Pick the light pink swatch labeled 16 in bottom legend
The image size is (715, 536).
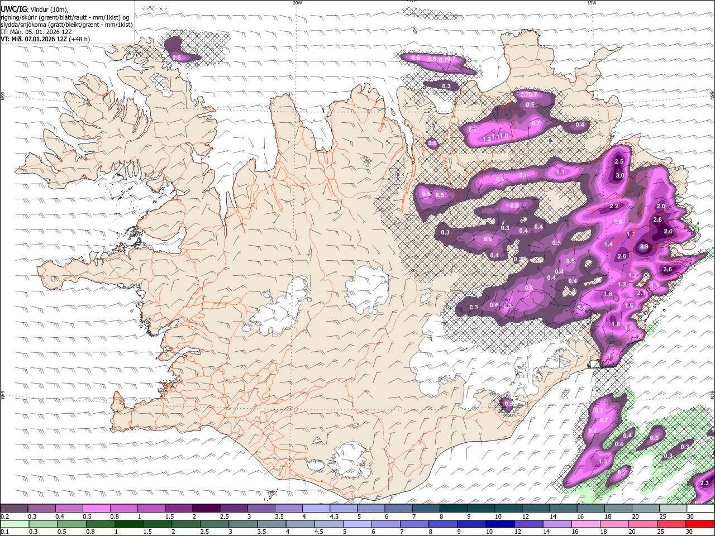tap(585, 524)
